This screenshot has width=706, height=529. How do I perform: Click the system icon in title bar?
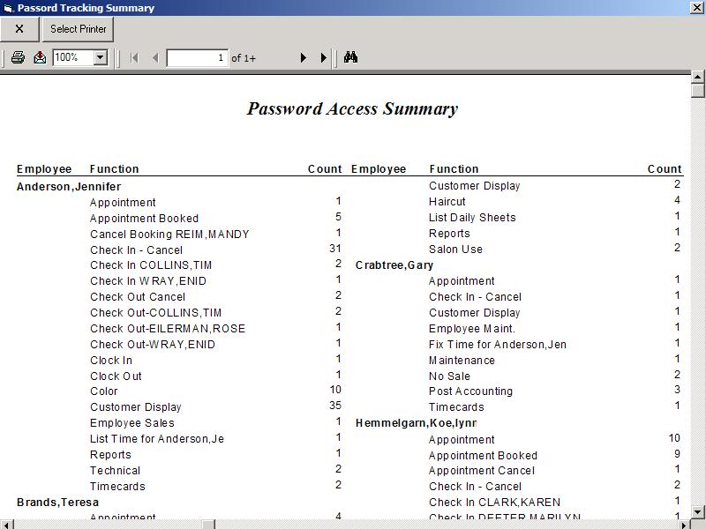tap(8, 8)
